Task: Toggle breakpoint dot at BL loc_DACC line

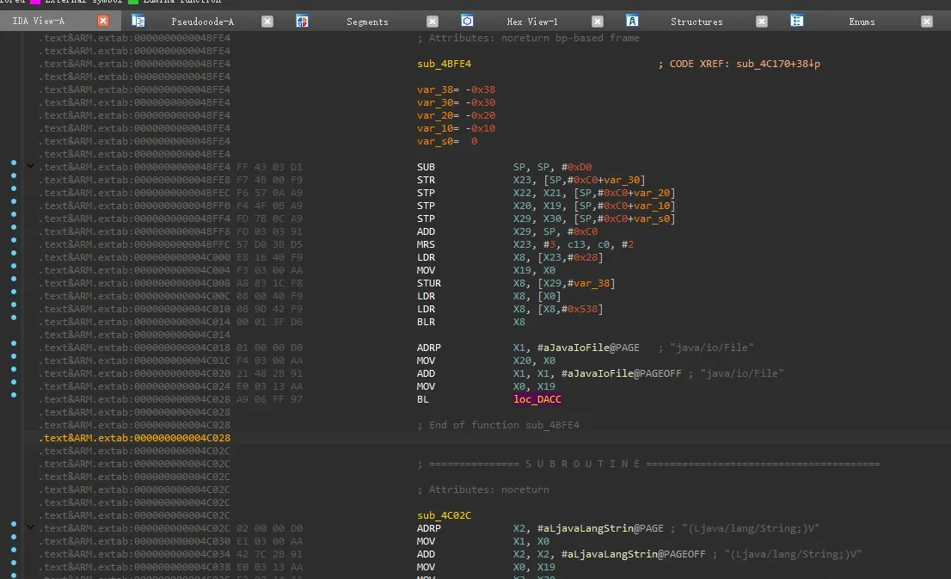Action: [x=14, y=395]
